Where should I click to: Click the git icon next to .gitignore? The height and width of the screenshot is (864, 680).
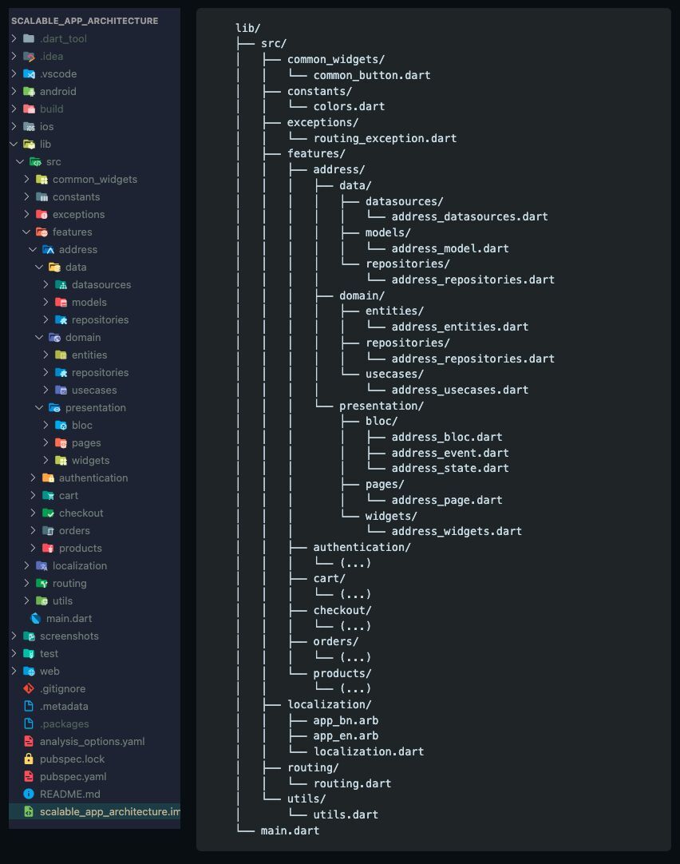click(x=29, y=688)
